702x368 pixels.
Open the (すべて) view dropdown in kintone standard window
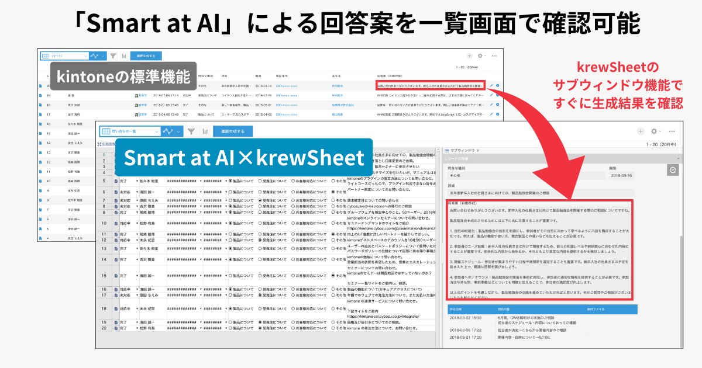coord(64,56)
